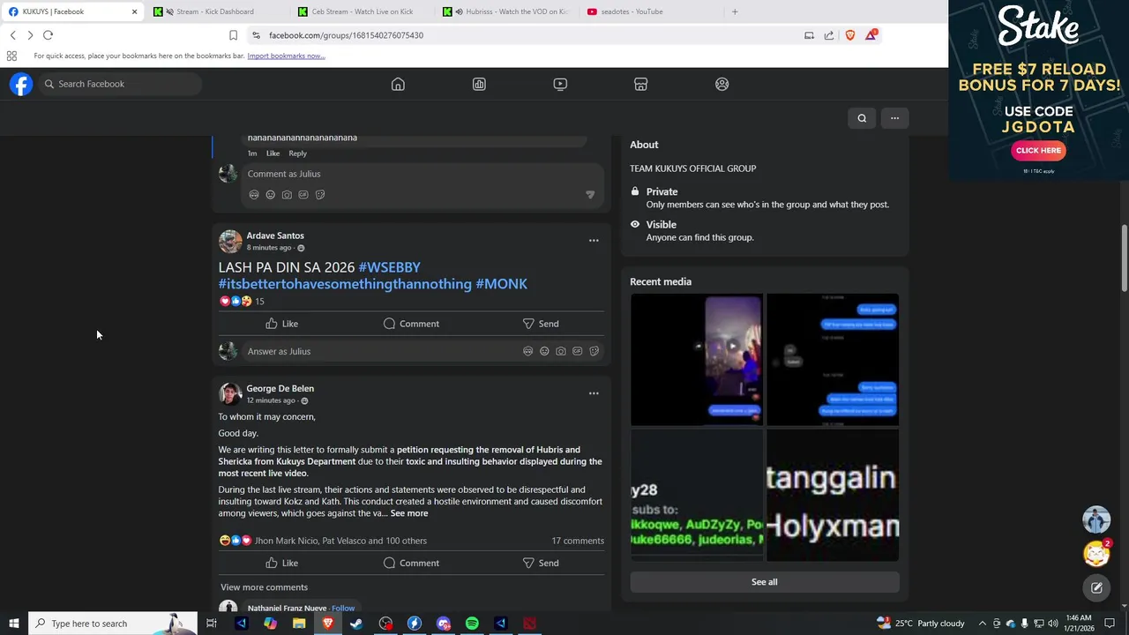
Task: Click 'See all' under Recent media
Action: coord(765,582)
